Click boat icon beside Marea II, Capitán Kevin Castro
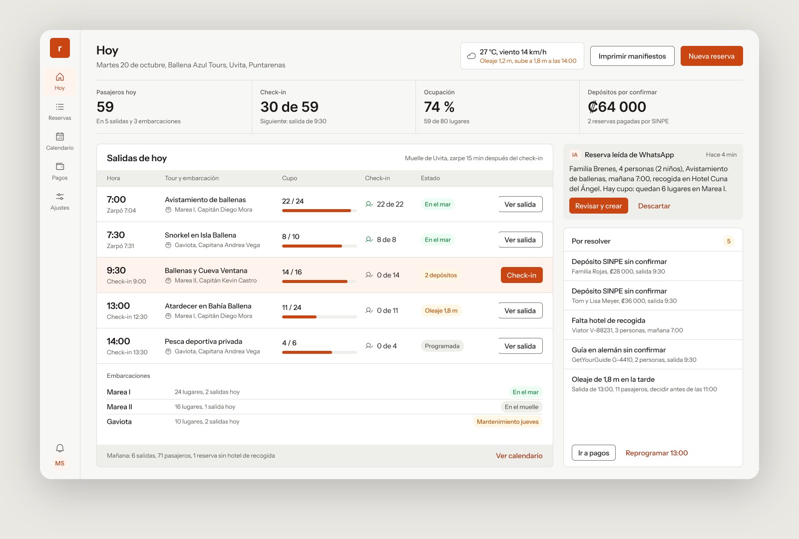Screen dimensions: 799x539 point(168,280)
